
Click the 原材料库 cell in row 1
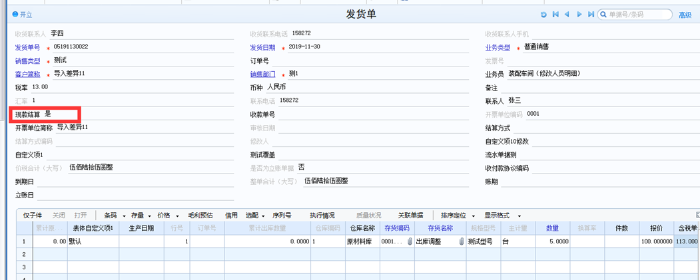point(362,241)
